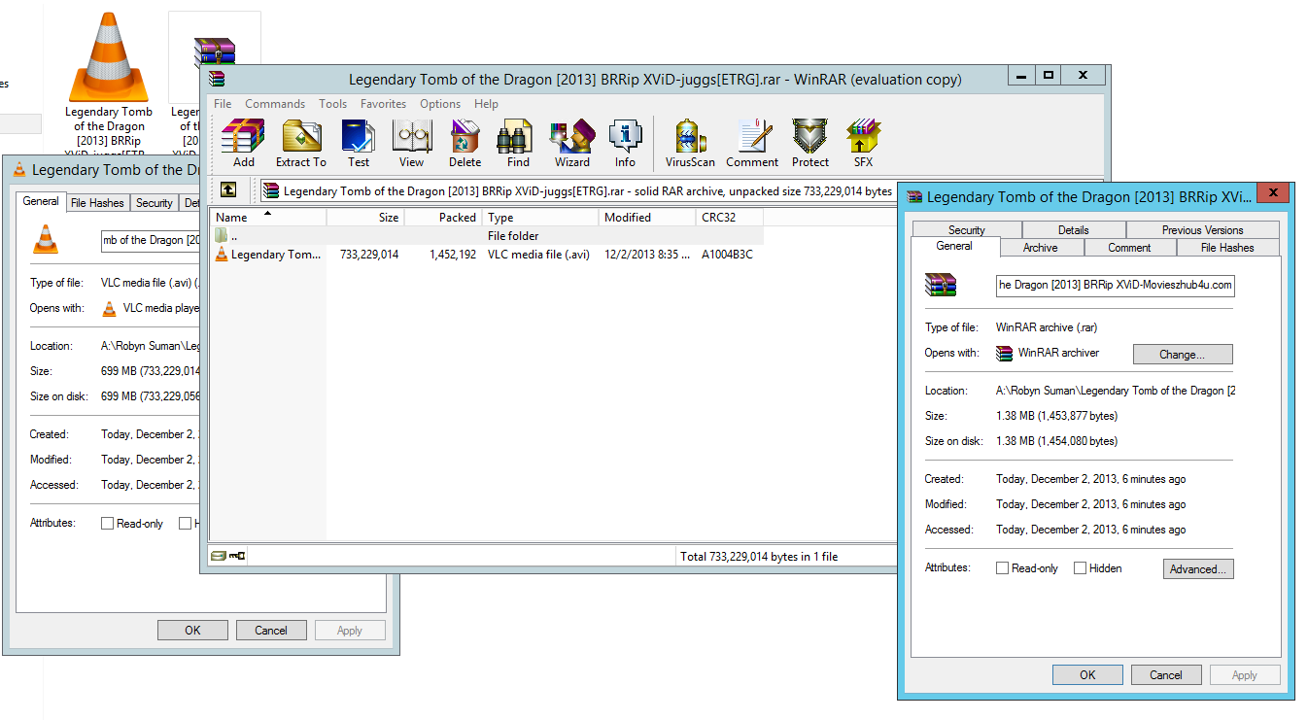Switch to Details tab in RAR properties
Viewport: 1308px width, 720px height.
point(1074,230)
